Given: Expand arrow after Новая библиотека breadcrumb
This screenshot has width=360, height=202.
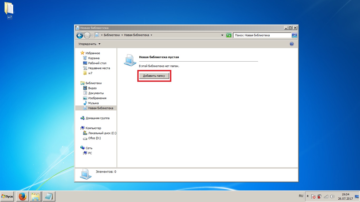Looking at the screenshot, I should [151, 35].
